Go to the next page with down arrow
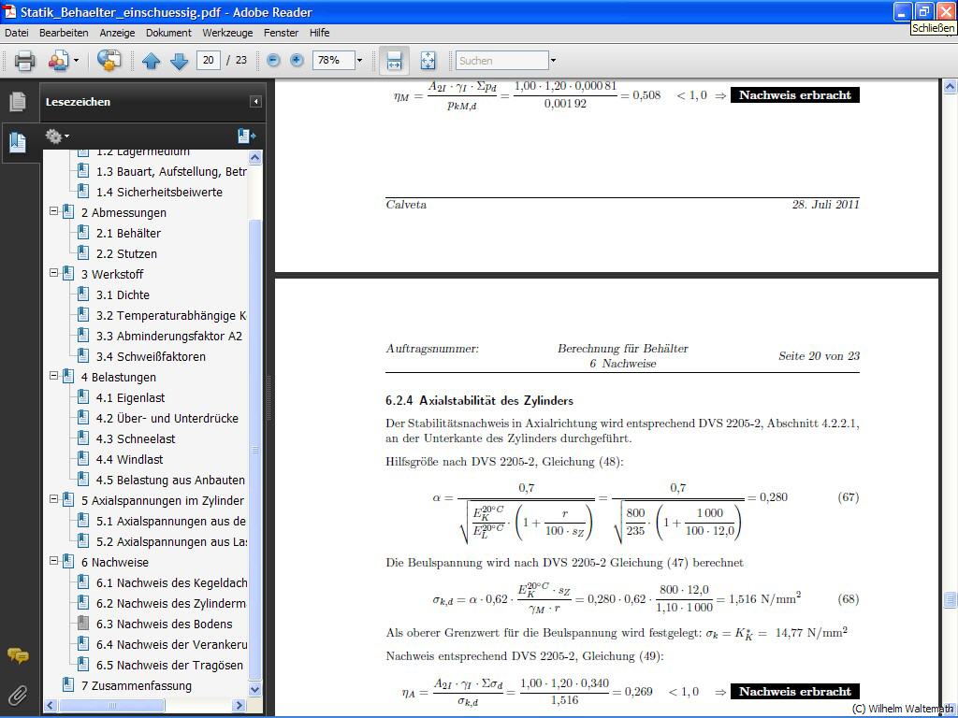958x718 pixels. pos(179,61)
